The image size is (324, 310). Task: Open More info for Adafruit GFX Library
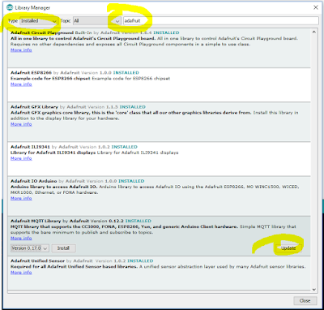pyautogui.click(x=21, y=124)
